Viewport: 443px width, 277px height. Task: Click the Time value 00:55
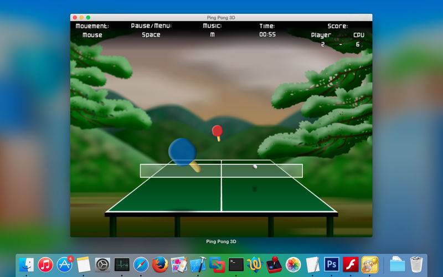click(x=267, y=34)
